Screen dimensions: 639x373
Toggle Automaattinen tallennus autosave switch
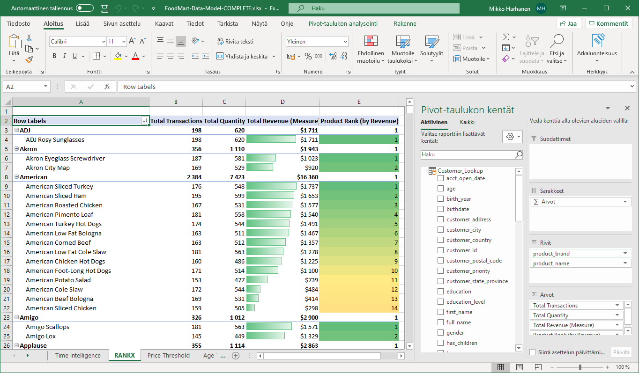tap(84, 8)
